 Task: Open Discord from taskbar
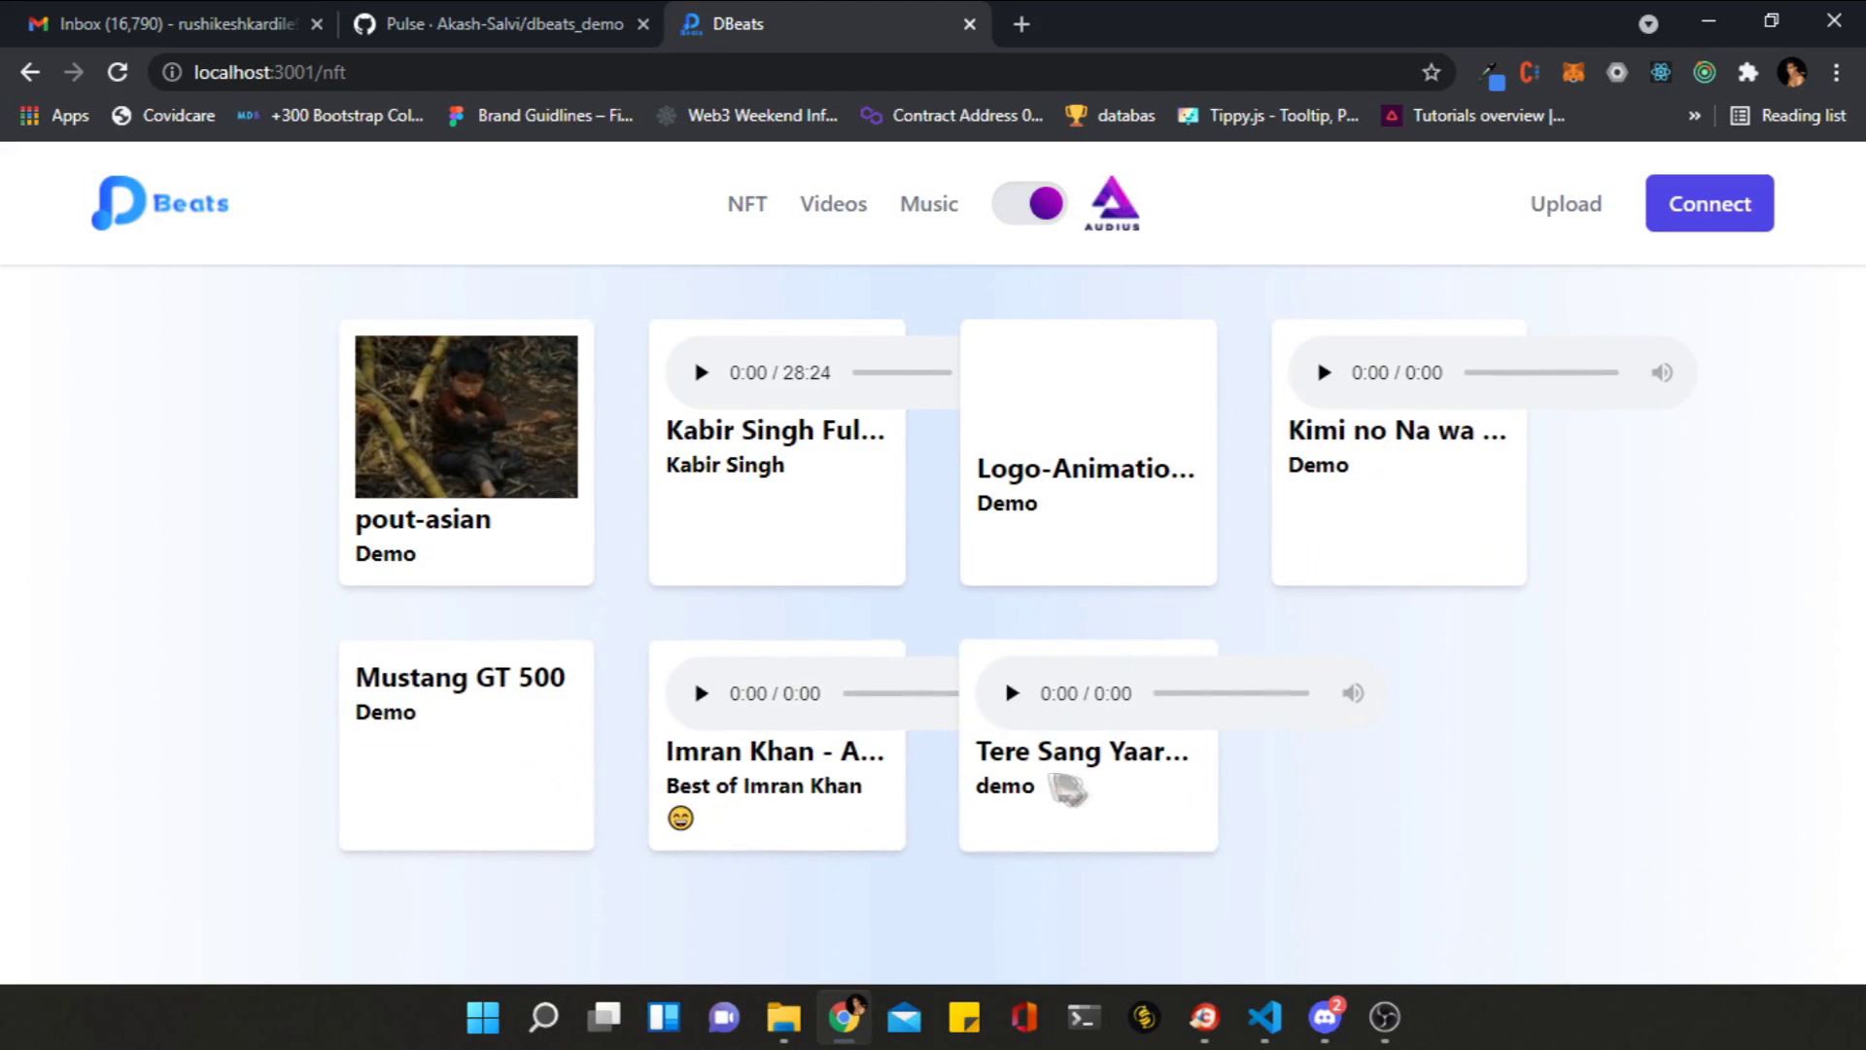(x=1325, y=1017)
